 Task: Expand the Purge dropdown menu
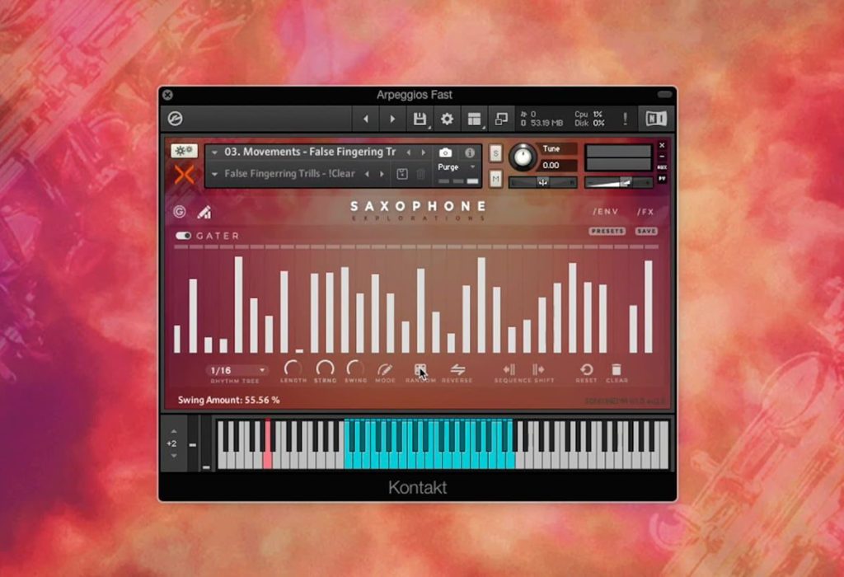pos(455,167)
